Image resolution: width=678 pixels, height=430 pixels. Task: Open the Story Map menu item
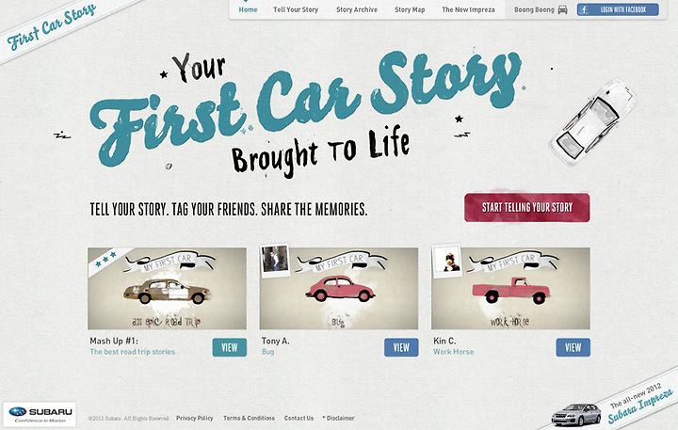(410, 9)
